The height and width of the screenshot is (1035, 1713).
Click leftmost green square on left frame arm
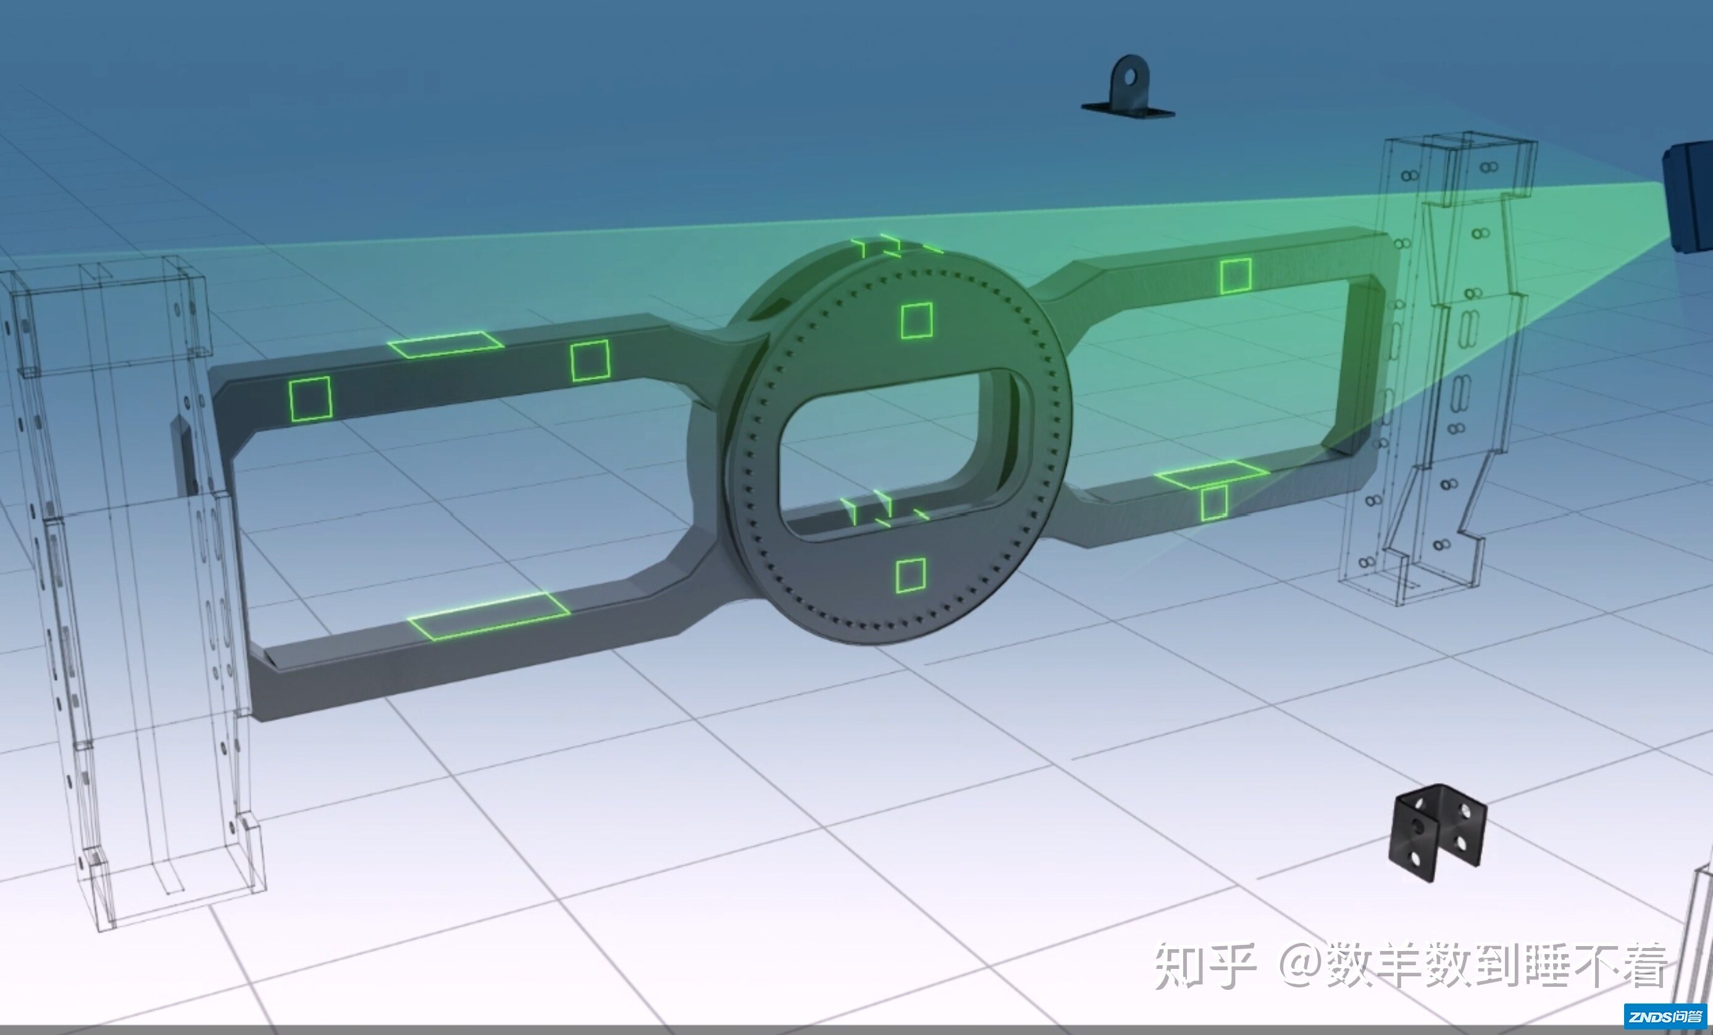coord(310,399)
